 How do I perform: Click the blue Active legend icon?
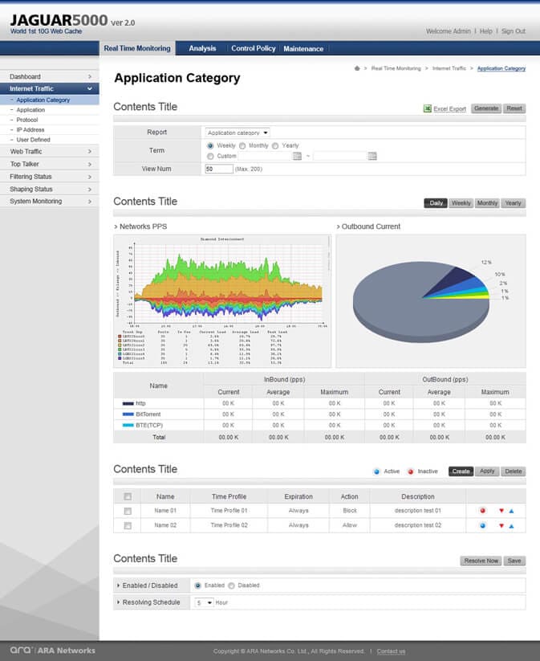(x=376, y=471)
